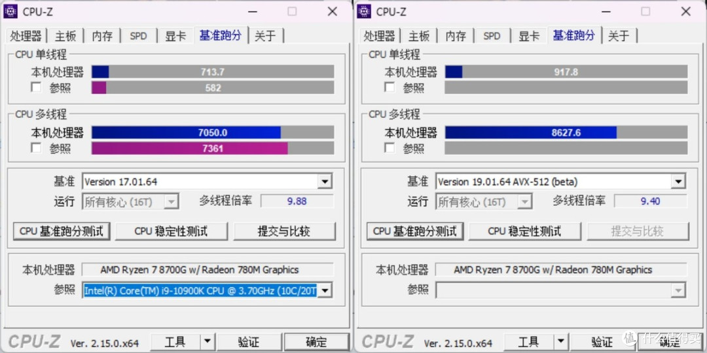This screenshot has height=353, width=707.
Task: Open the Version 19.01.64 AVX-512 benchmark dropdown
Action: (678, 182)
